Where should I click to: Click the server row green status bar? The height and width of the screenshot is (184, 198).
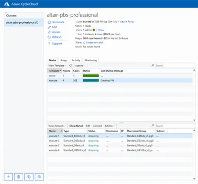point(91,76)
